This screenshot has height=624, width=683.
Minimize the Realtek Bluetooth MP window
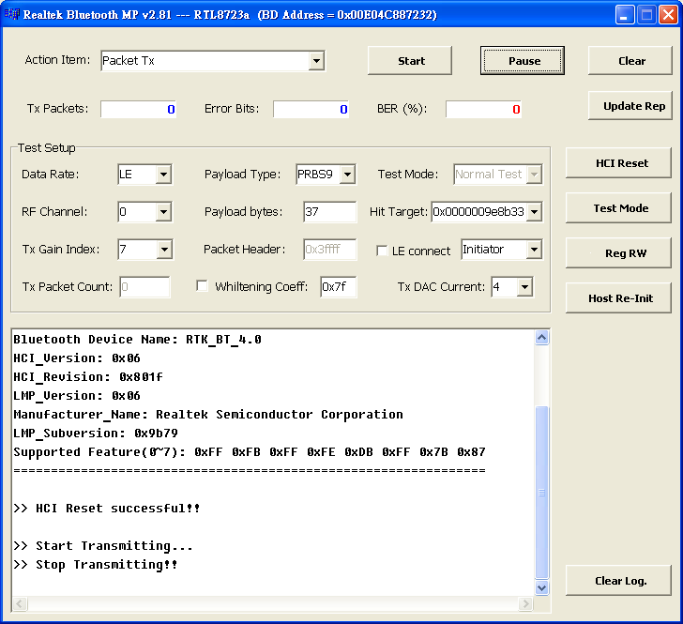pos(625,14)
